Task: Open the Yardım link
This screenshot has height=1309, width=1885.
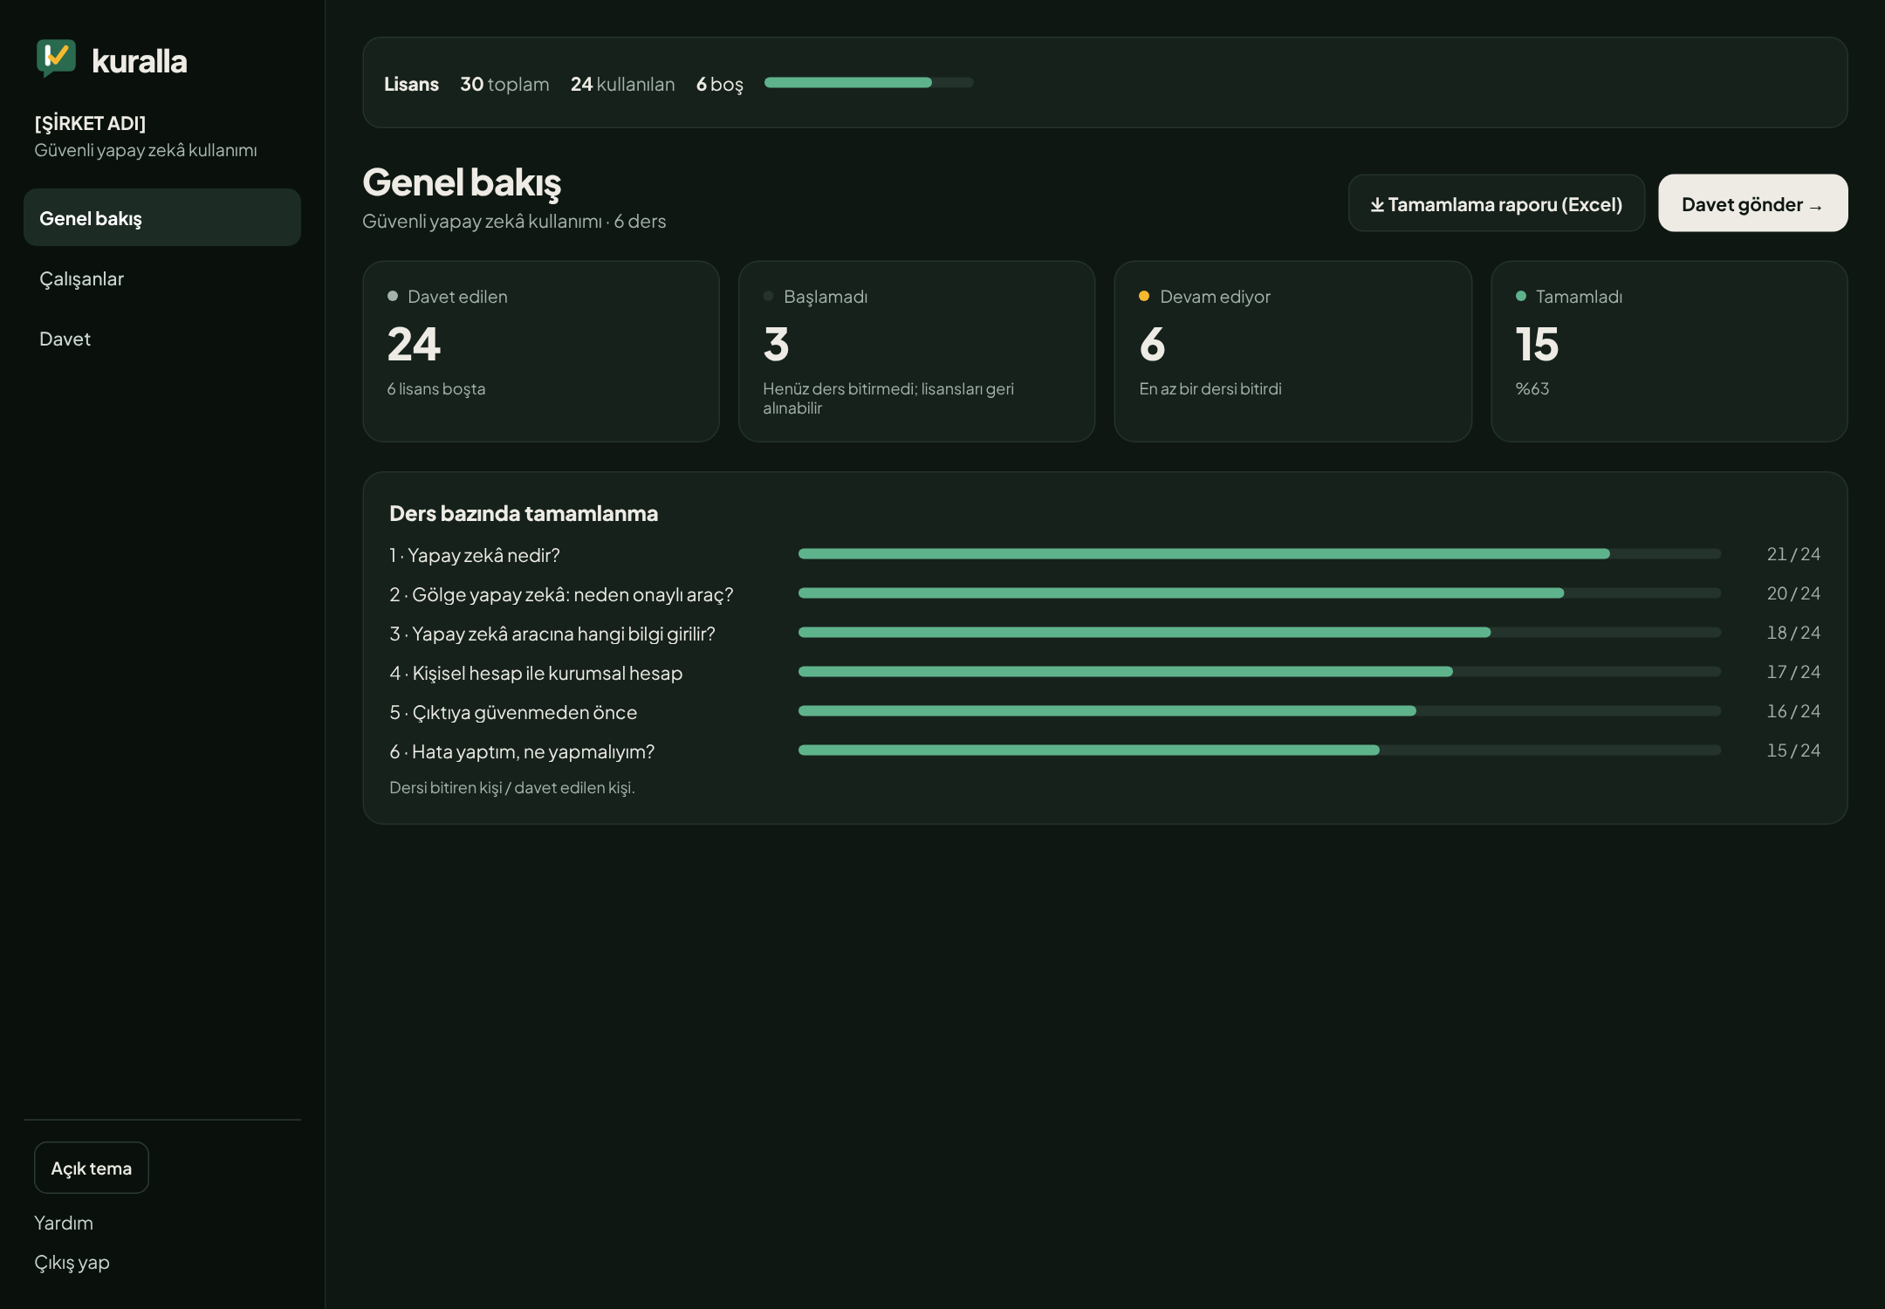Action: tap(64, 1223)
